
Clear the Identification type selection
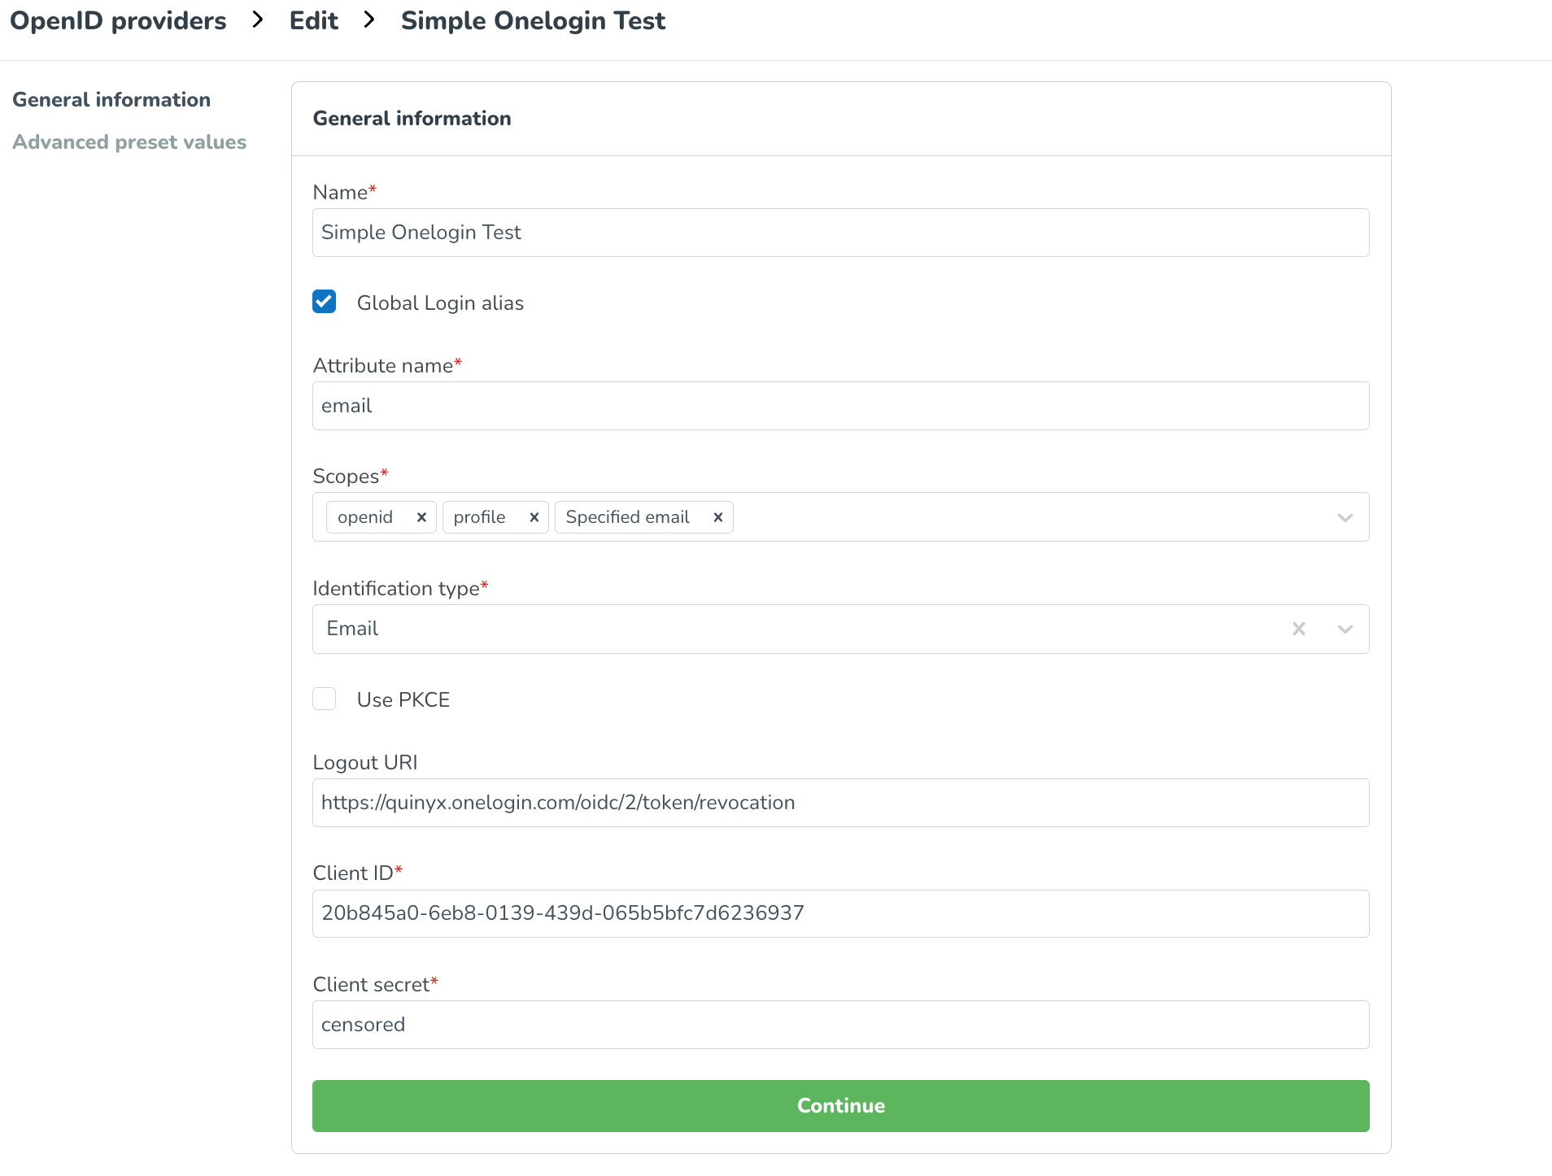pyautogui.click(x=1299, y=629)
